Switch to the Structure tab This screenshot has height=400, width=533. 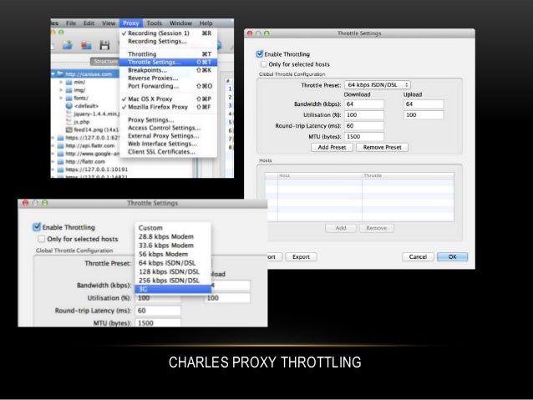[x=104, y=61]
